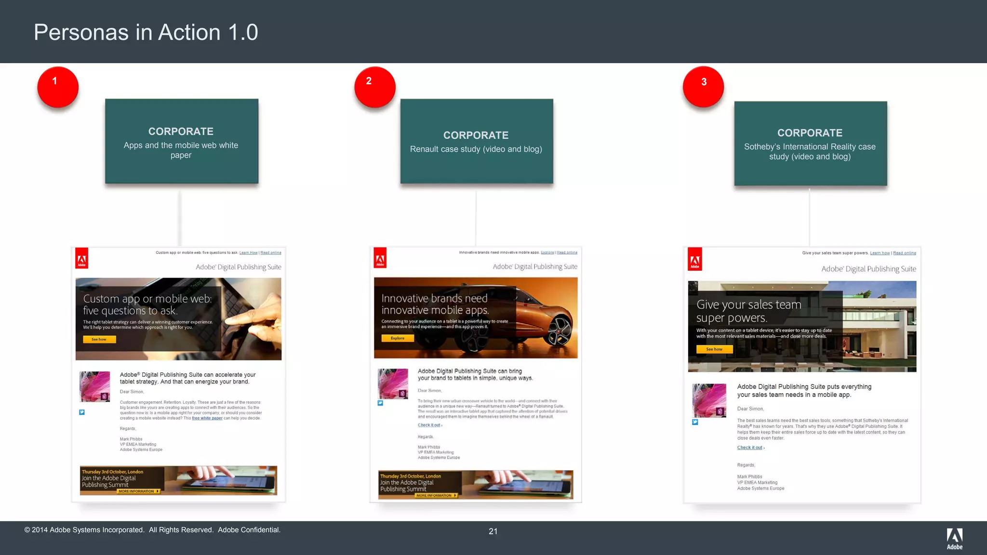Open 'Read online' link in the white paper email
This screenshot has width=987, height=555.
271,252
